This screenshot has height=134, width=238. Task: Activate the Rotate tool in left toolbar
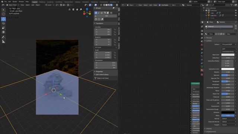3,23
